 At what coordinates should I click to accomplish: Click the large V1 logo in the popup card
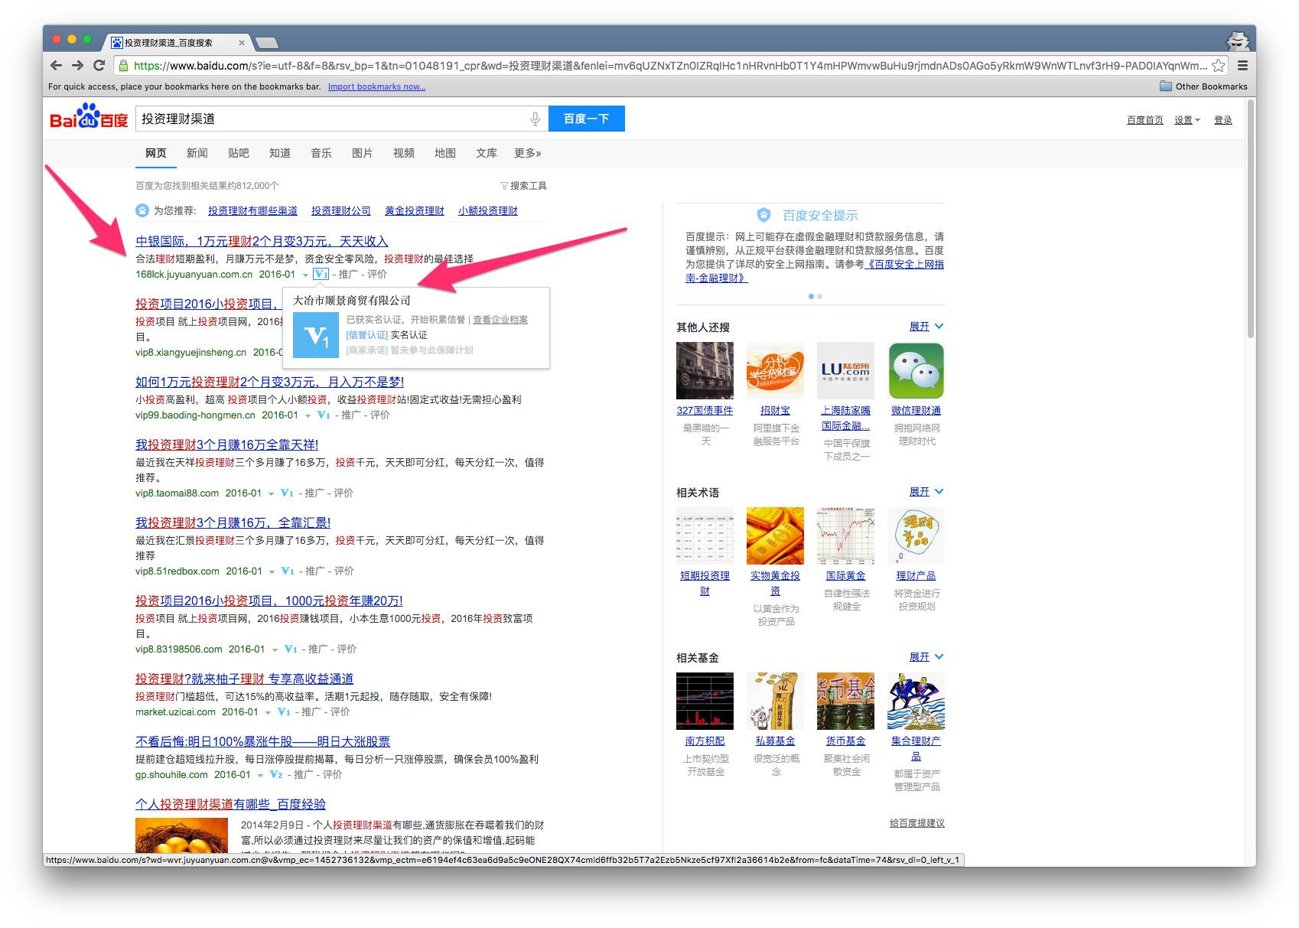[317, 335]
